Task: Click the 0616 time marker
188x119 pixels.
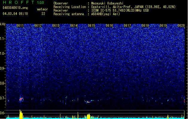Action: [x=109, y=26]
